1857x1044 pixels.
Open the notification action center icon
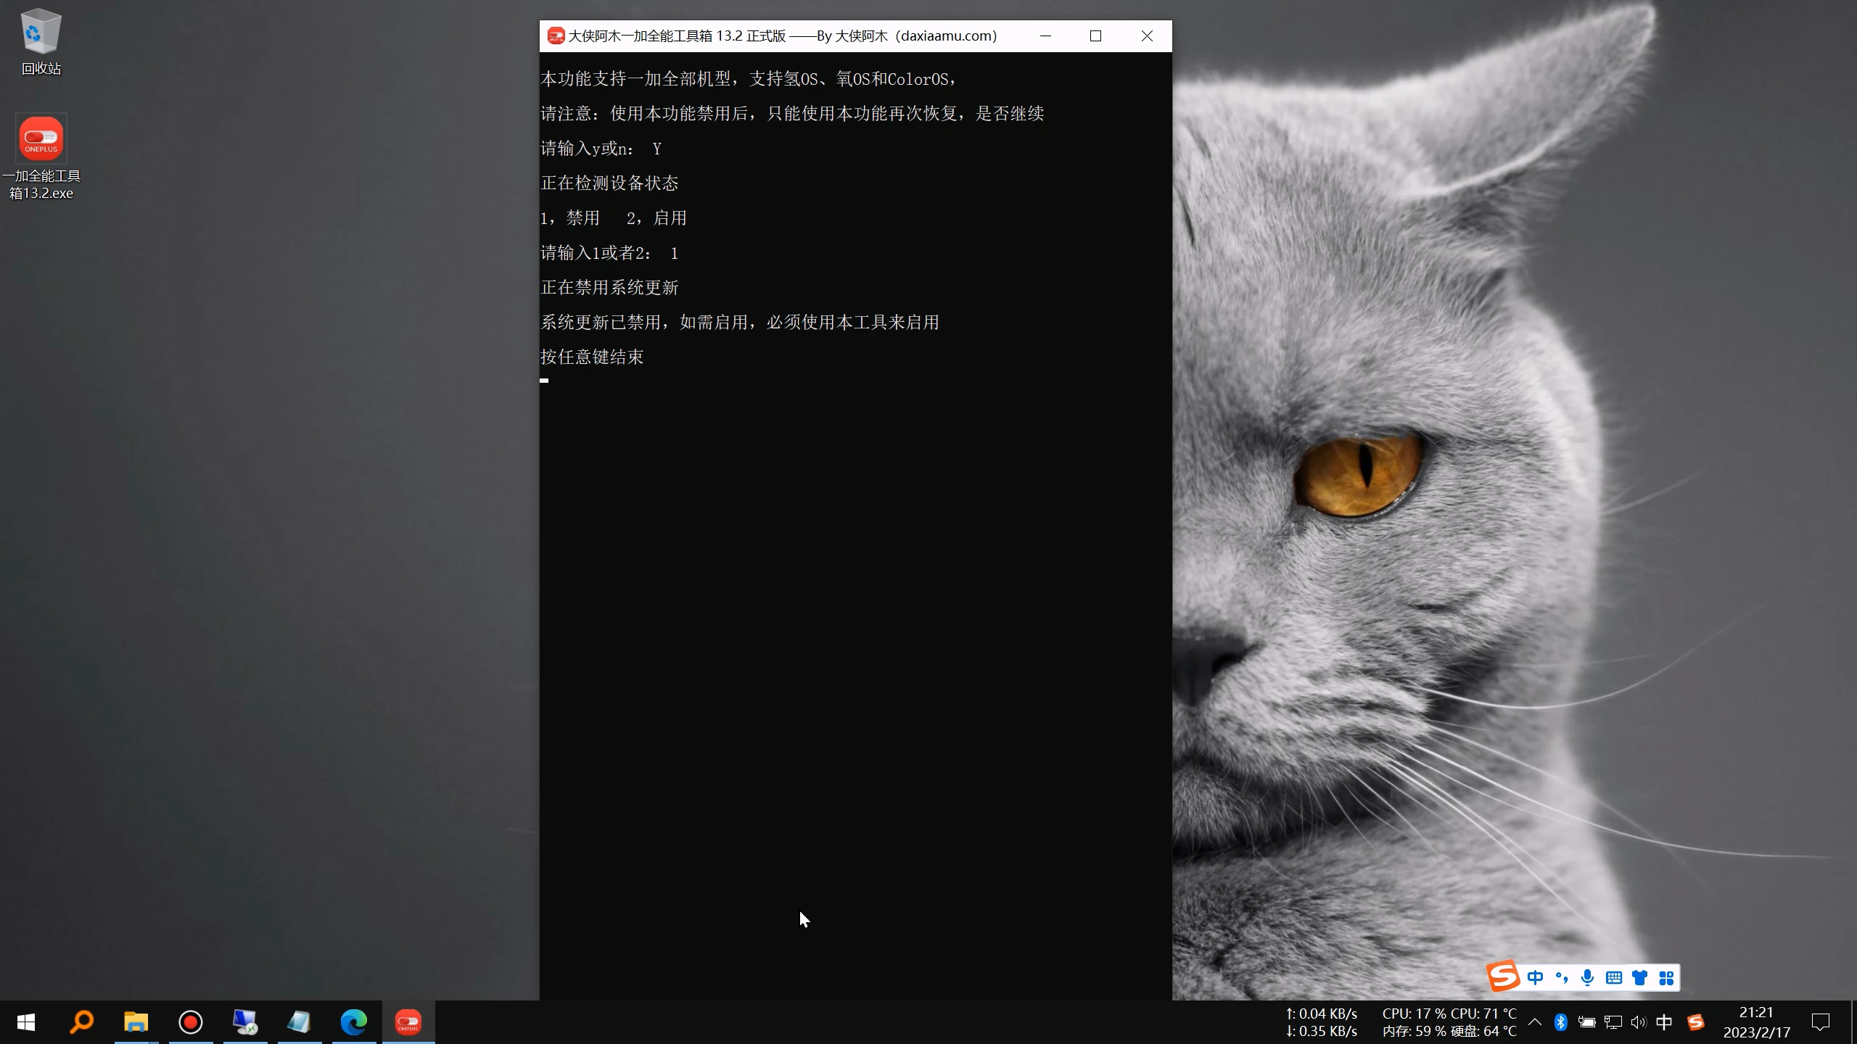pyautogui.click(x=1821, y=1022)
